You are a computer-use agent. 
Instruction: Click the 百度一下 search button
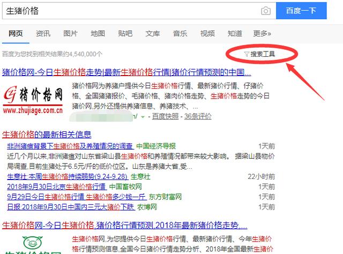(x=301, y=11)
